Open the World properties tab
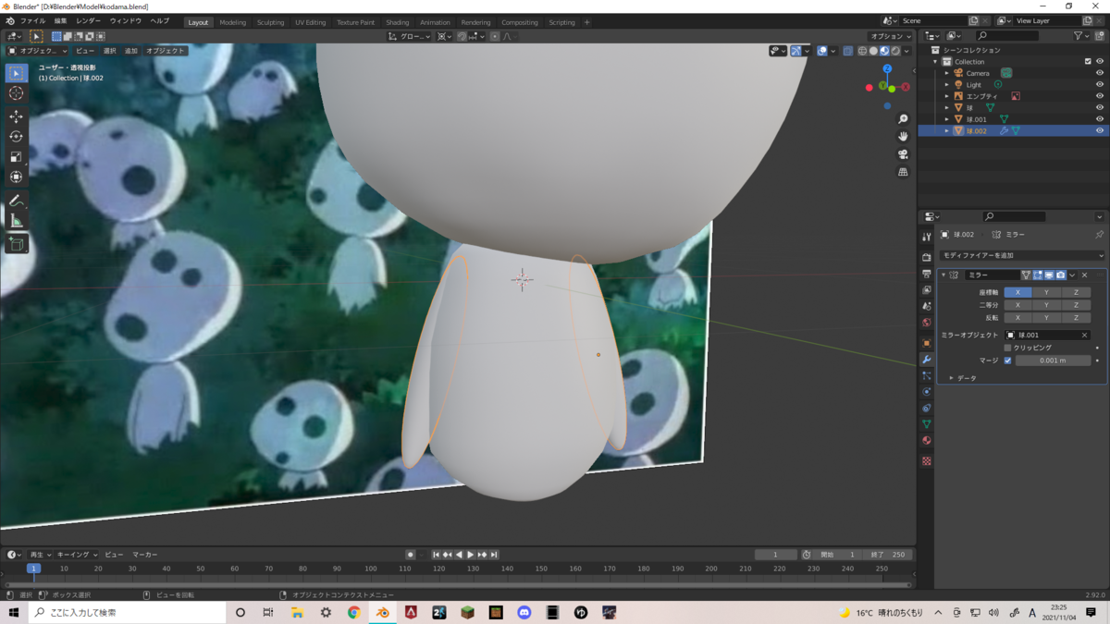Screen dimensions: 1110x624 [926, 323]
